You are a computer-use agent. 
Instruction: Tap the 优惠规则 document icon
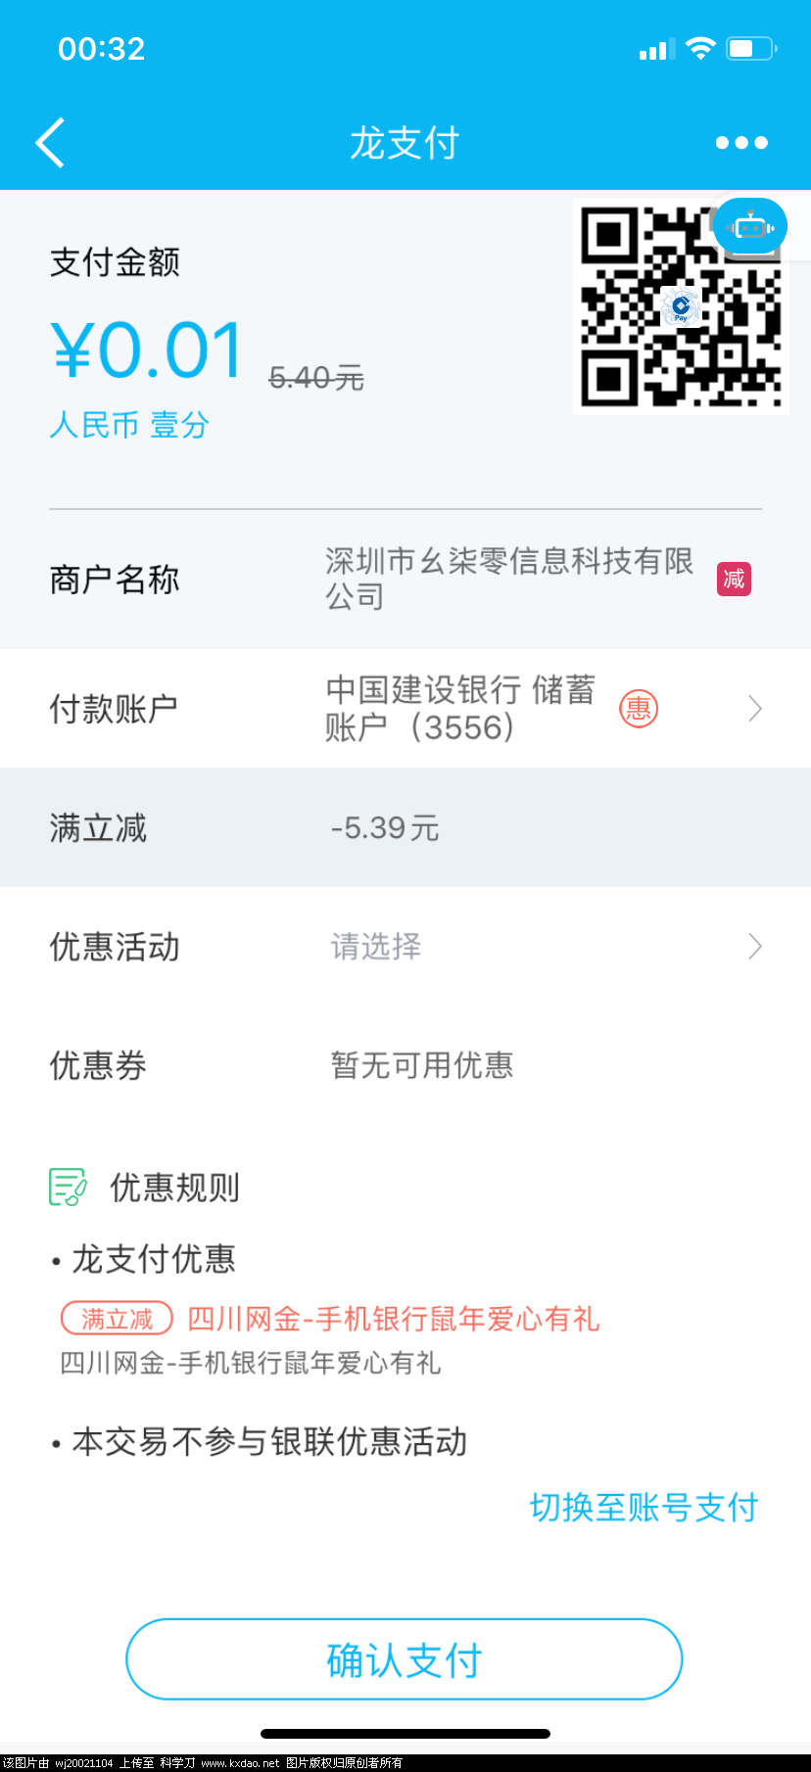point(68,1188)
